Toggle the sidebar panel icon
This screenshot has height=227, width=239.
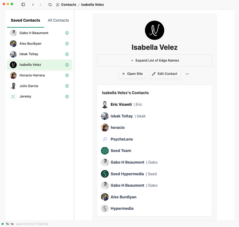23,5
